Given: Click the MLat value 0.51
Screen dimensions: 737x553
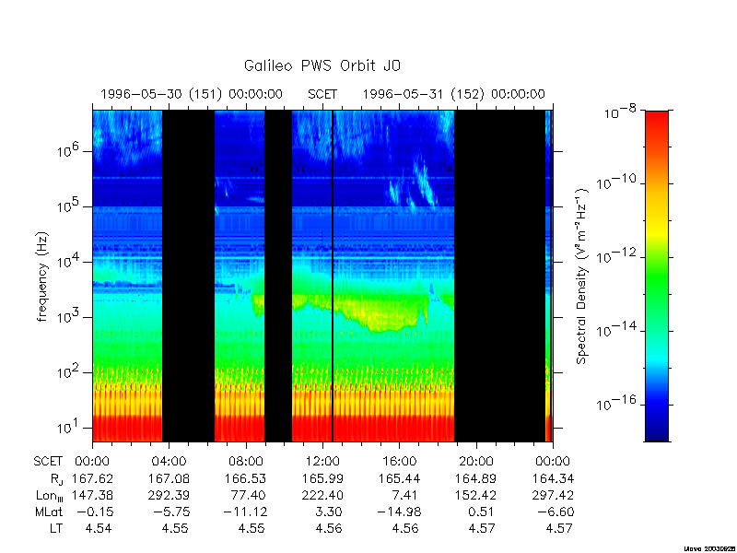Looking at the screenshot, I should 483,512.
